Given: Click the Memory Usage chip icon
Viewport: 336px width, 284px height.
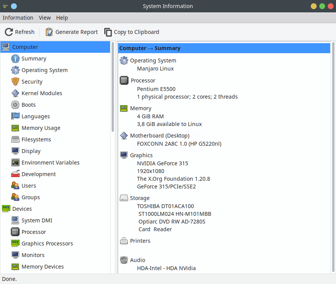Looking at the screenshot, I should (x=15, y=128).
